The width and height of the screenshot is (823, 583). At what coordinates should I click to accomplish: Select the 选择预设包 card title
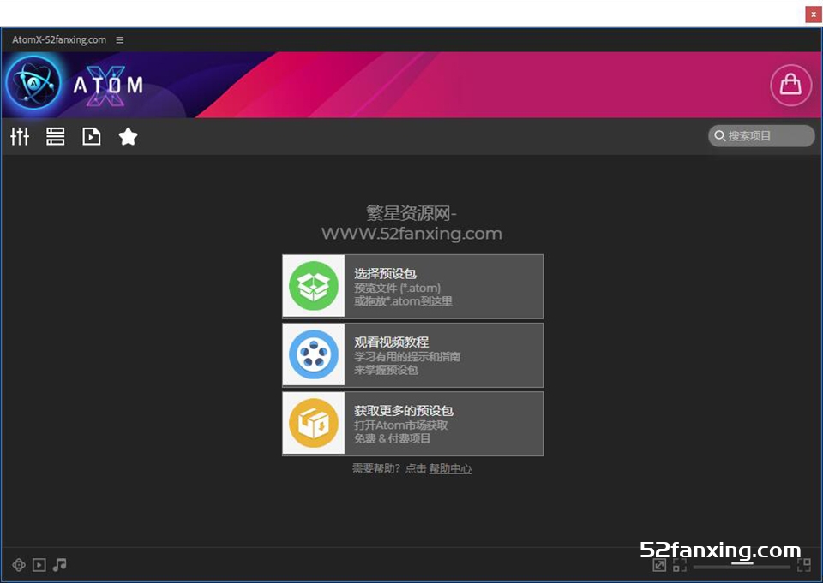click(385, 273)
